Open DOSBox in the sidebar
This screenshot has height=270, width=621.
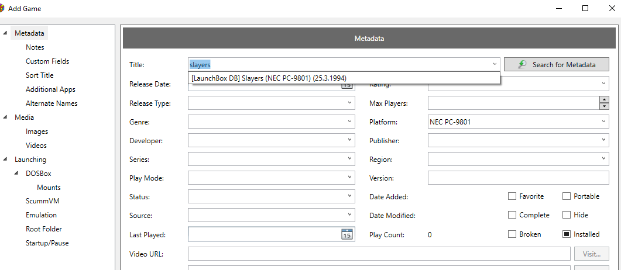click(x=39, y=173)
